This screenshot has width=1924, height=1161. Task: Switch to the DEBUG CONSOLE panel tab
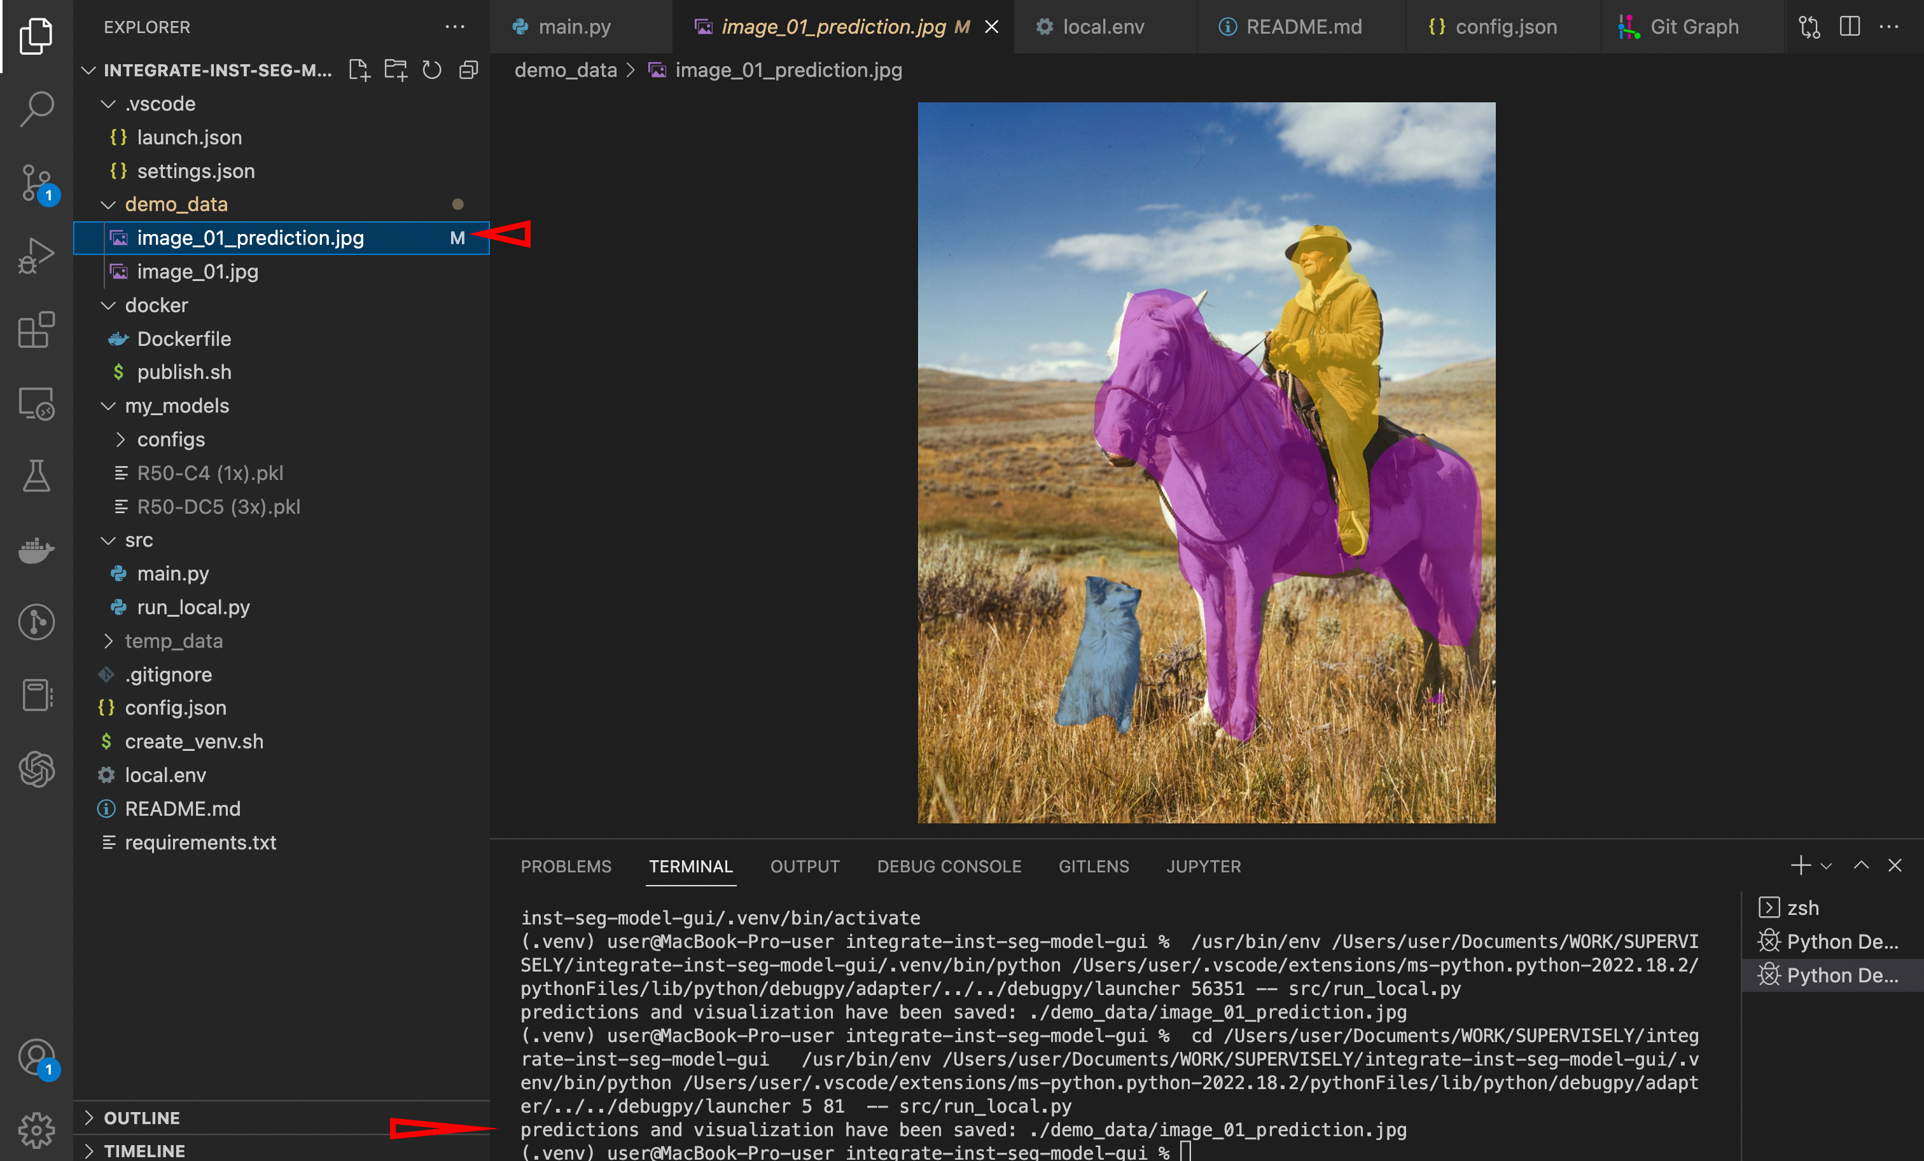948,866
